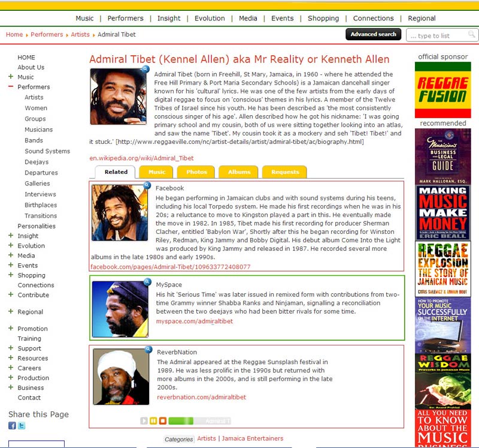Open the Wikipedia Admiral_Tibet link
Screen dimensions: 479x448
click(141, 158)
